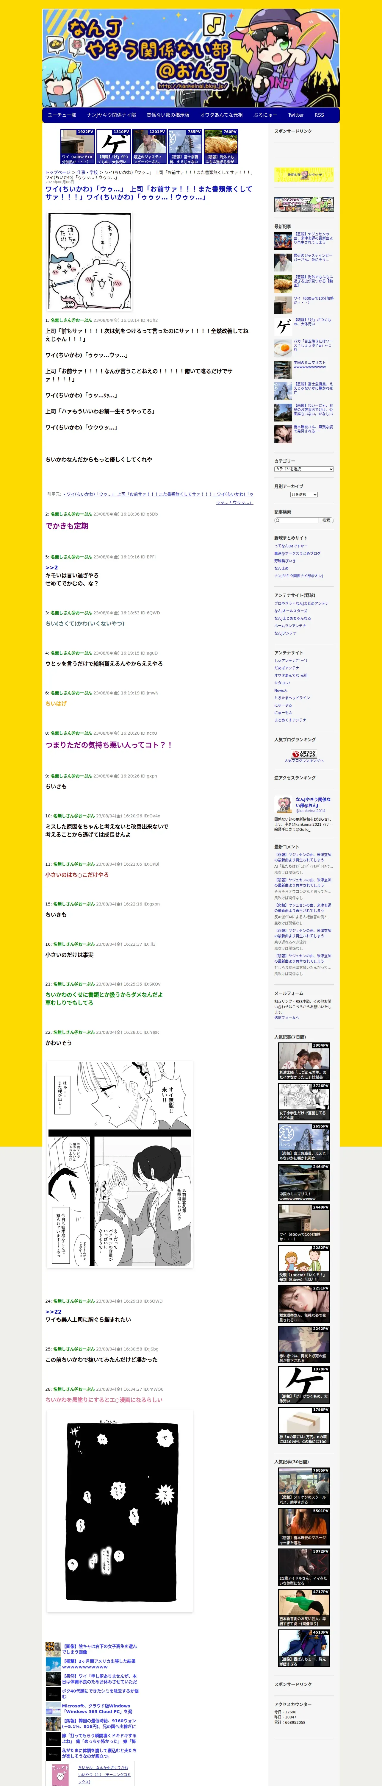The width and height of the screenshot is (382, 1786).
Task: Open しぃアンテナ link in アンテナサイト
Action: [x=291, y=661]
